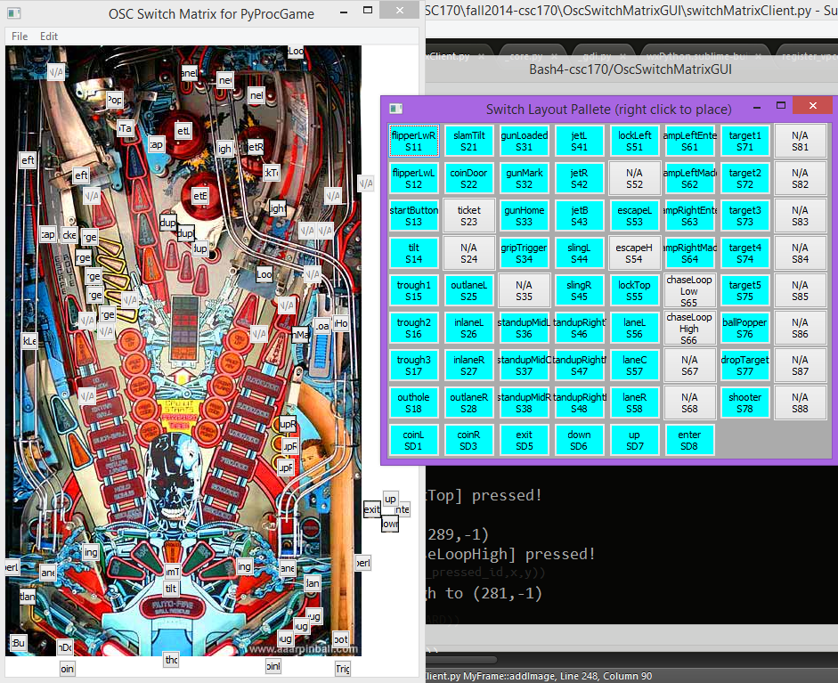Click N/A S52 palette button
This screenshot has height=683, width=838.
[x=635, y=178]
